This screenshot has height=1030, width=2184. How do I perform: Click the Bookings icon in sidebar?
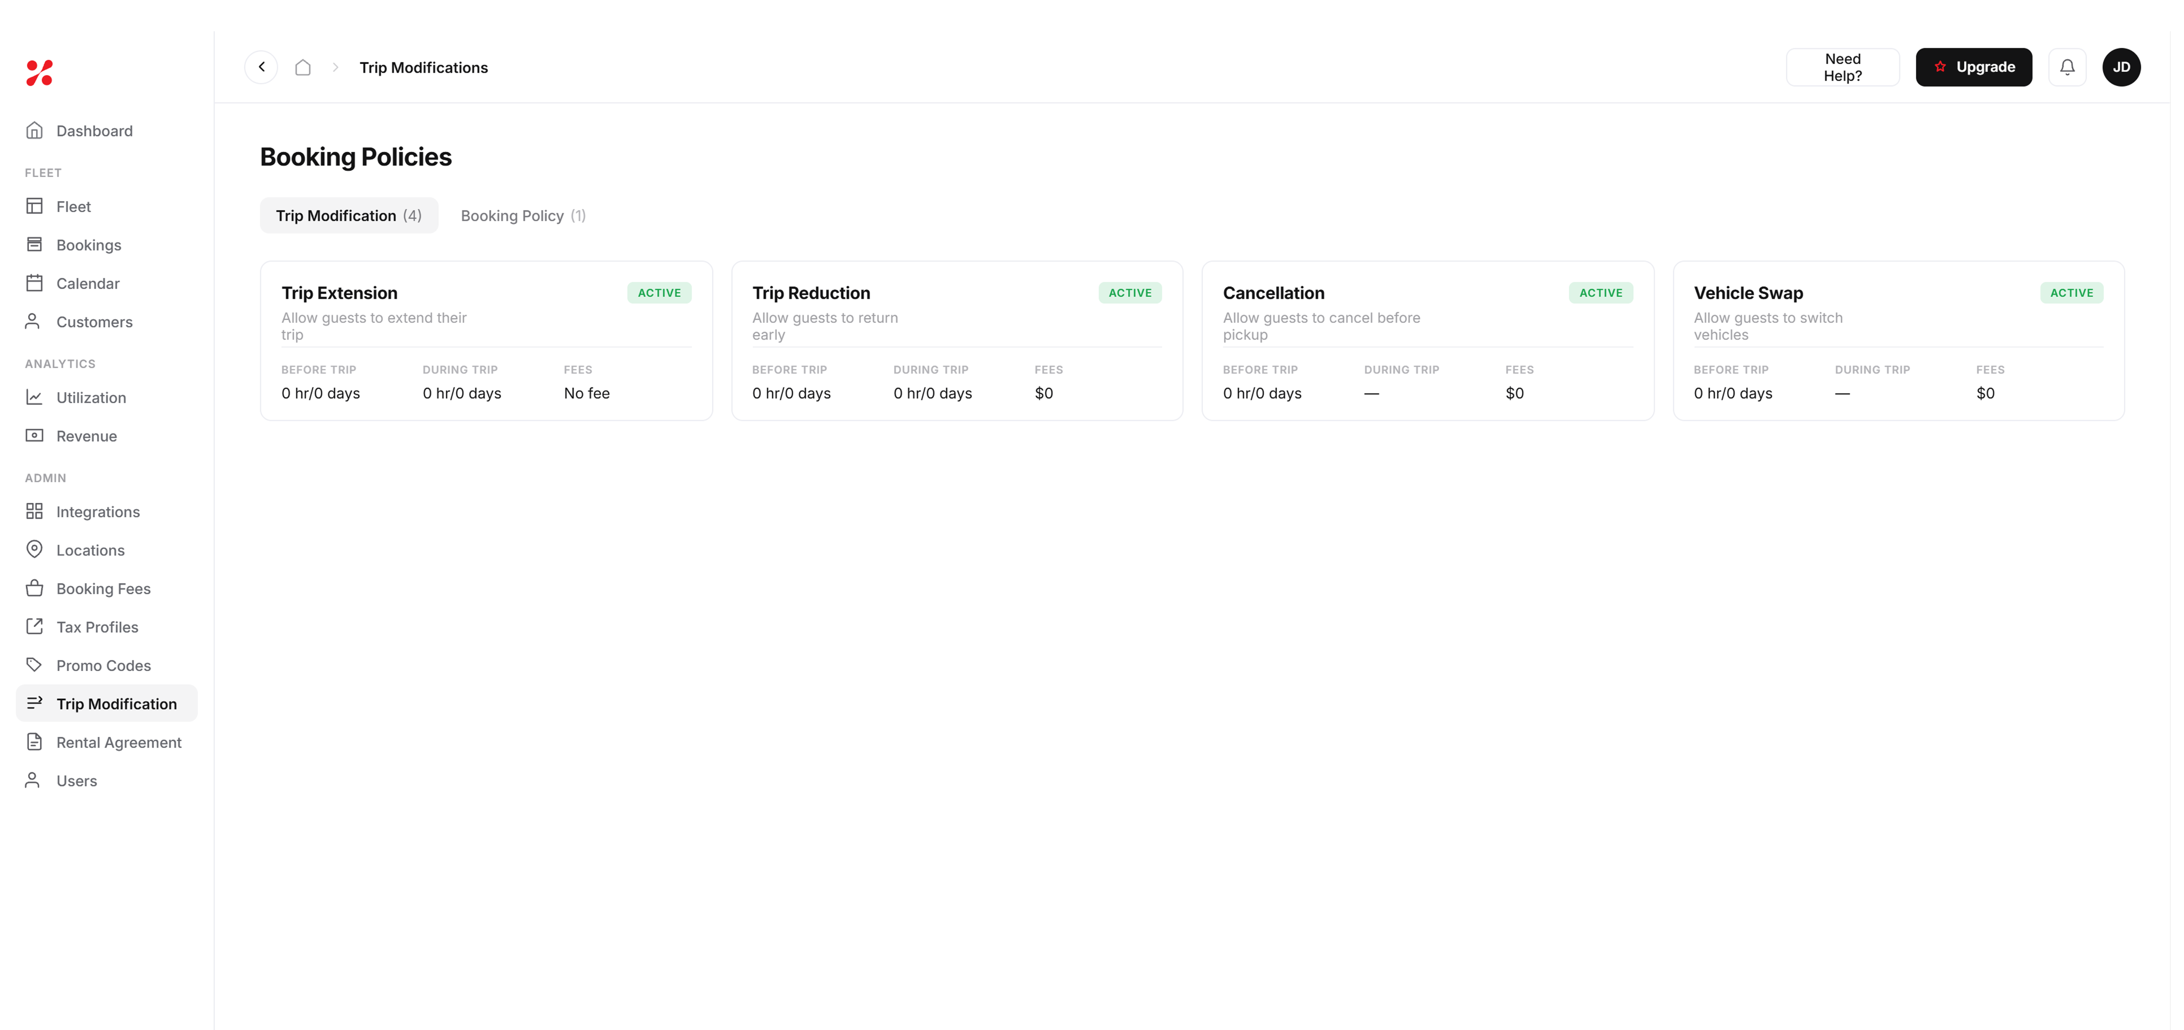[x=34, y=245]
